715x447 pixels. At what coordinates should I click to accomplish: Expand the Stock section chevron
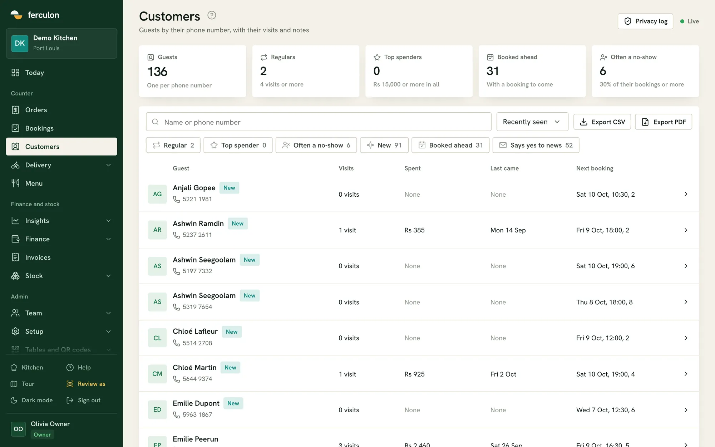pos(109,276)
